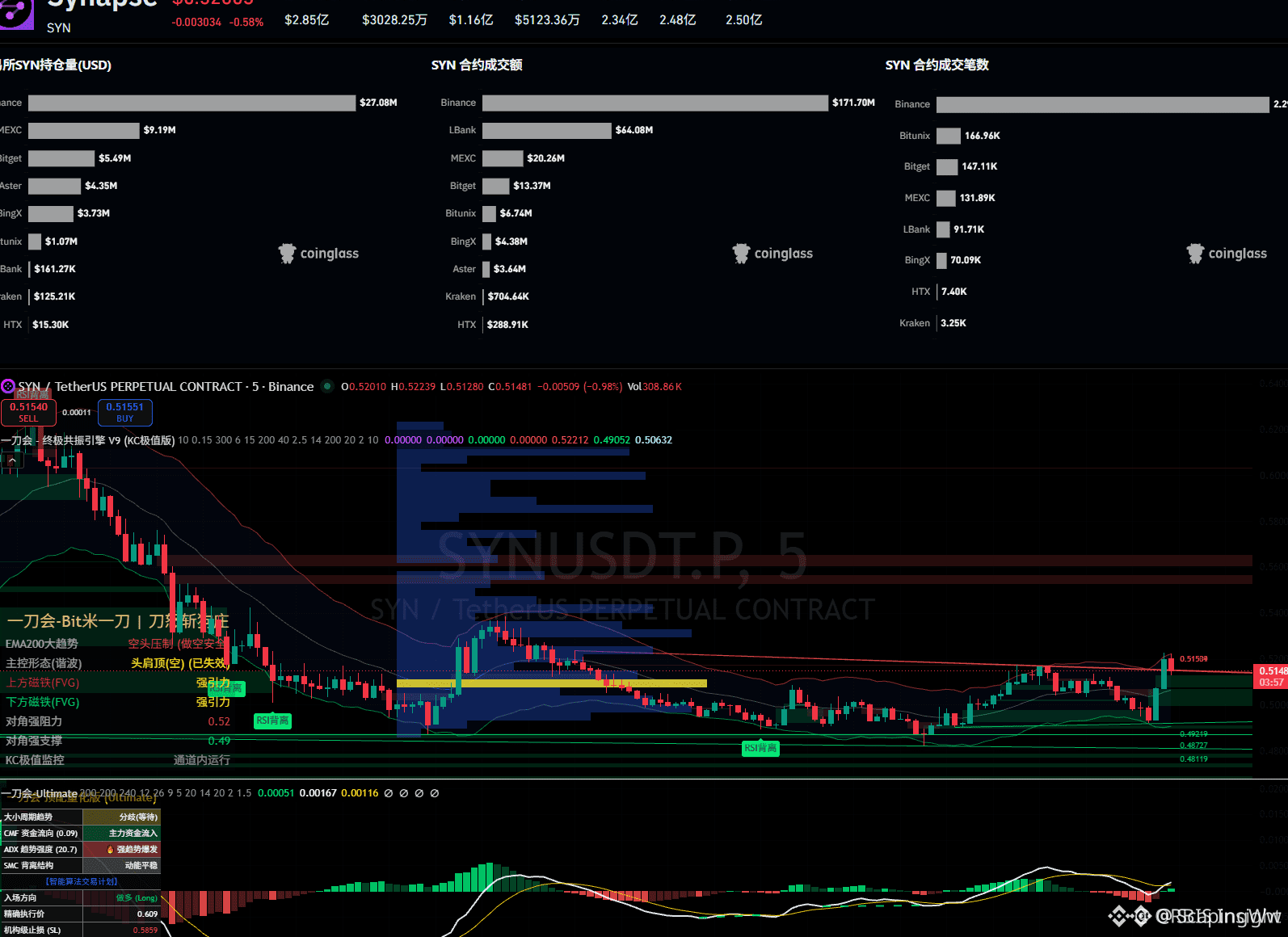Click the low price L0.51280 value

[x=461, y=387]
